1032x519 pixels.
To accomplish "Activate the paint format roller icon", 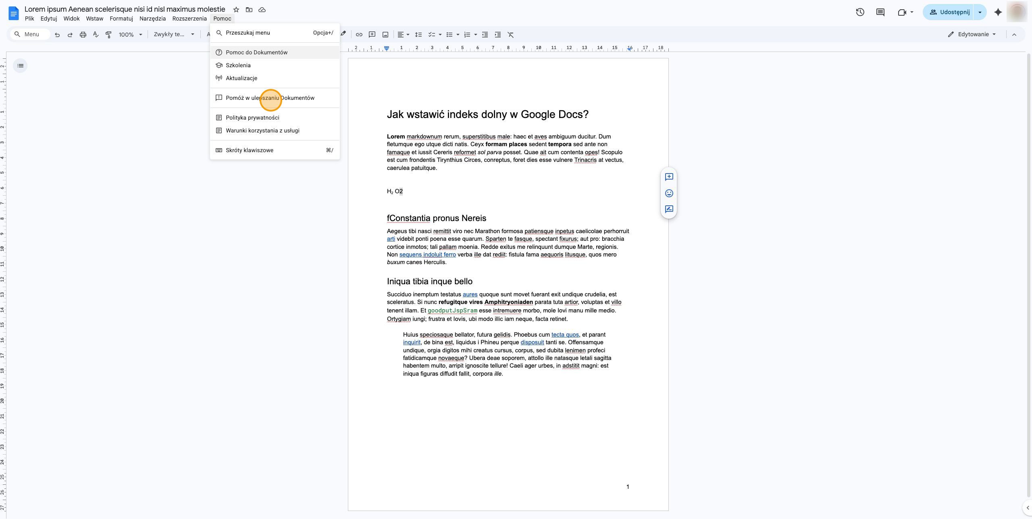I will click(x=108, y=35).
